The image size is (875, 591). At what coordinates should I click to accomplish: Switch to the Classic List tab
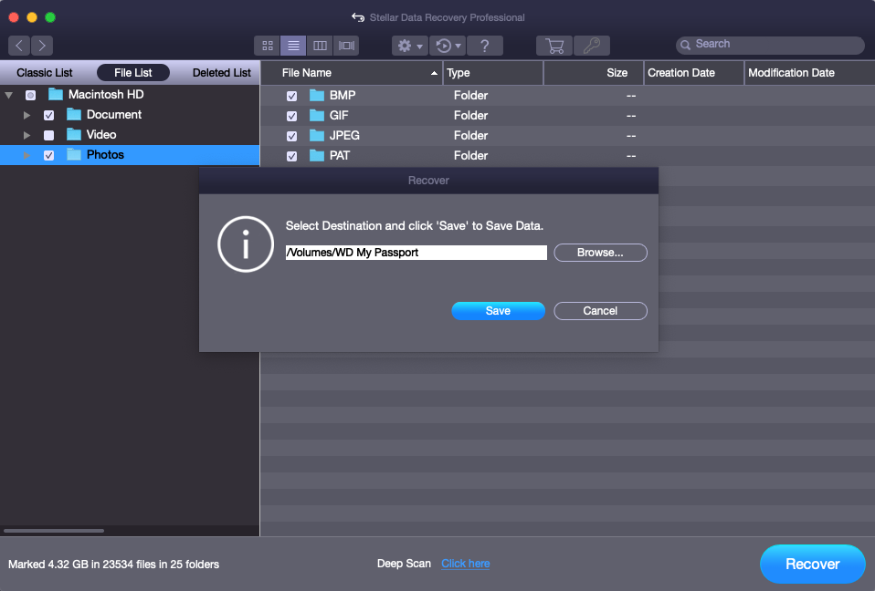click(45, 72)
